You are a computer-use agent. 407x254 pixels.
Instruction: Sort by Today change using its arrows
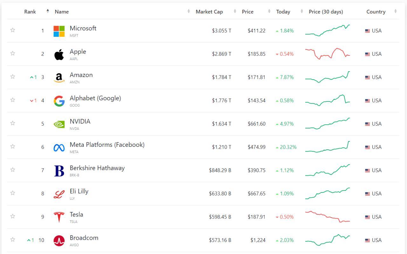coord(302,11)
